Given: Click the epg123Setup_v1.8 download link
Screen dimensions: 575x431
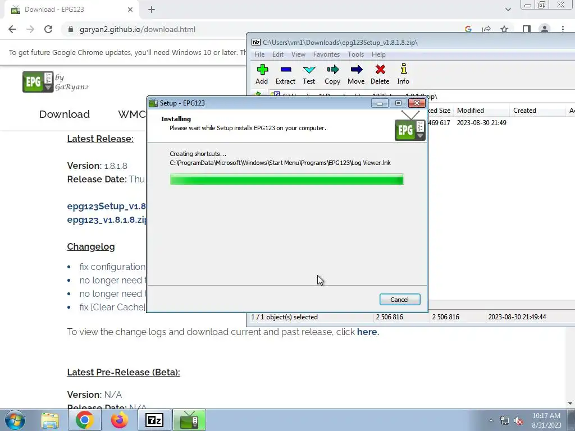Looking at the screenshot, I should (x=107, y=206).
